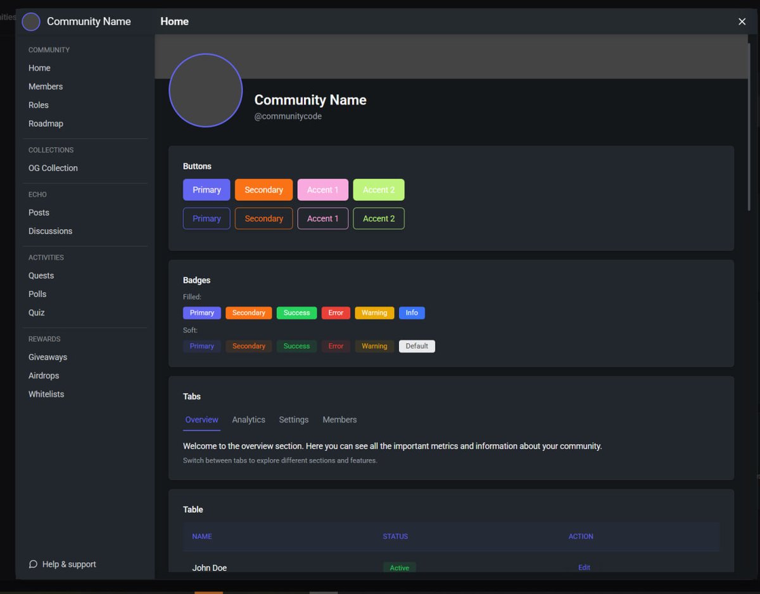Click the filled orange Secondary button
The height and width of the screenshot is (594, 760).
[263, 190]
